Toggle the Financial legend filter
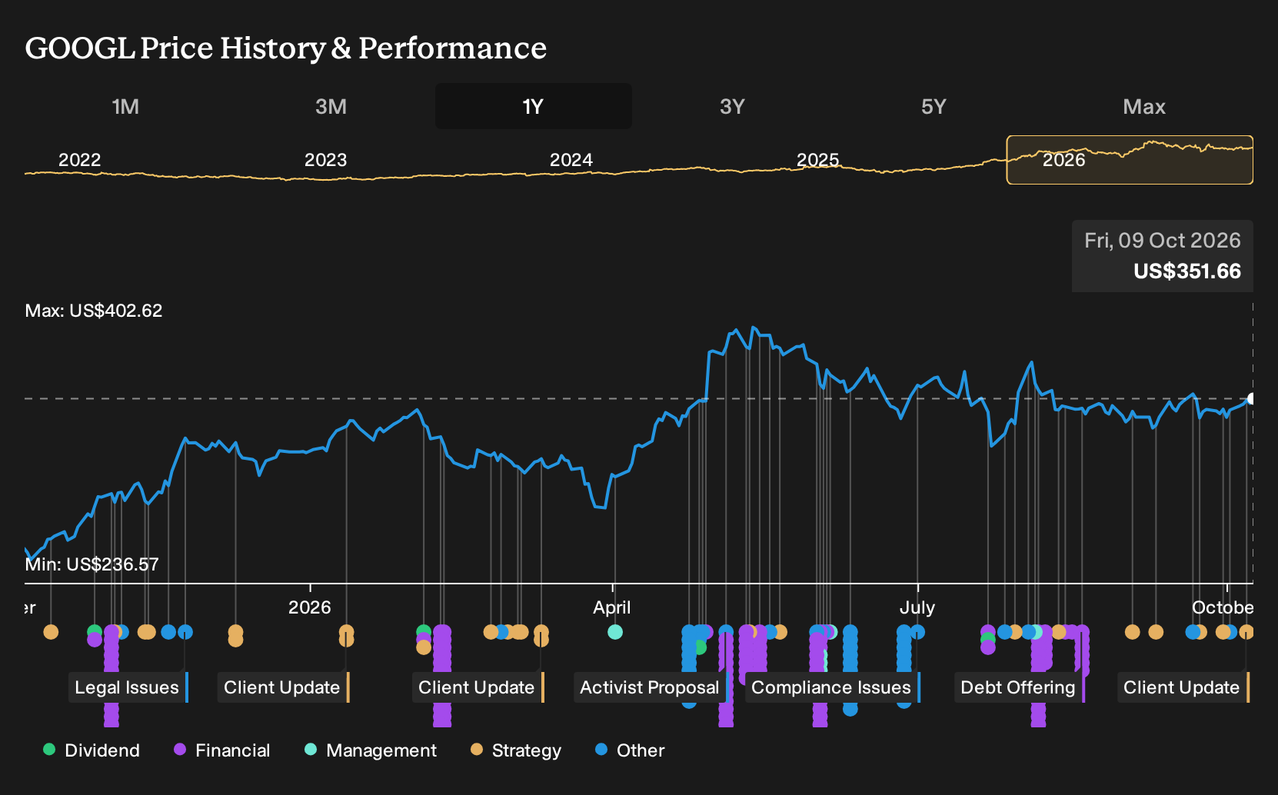 point(222,750)
